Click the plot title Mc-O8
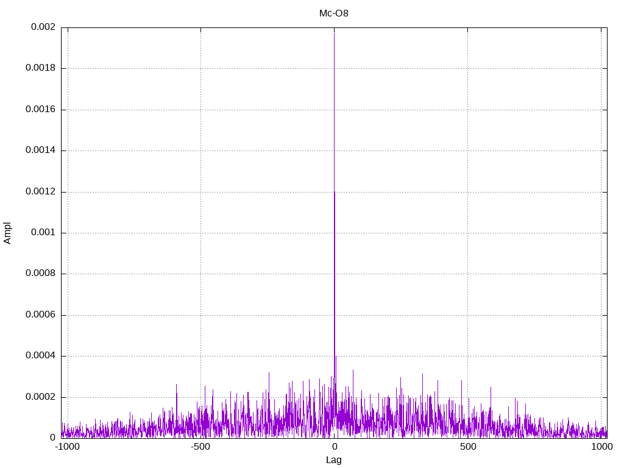Viewport: 624px width, 468px height. (334, 13)
